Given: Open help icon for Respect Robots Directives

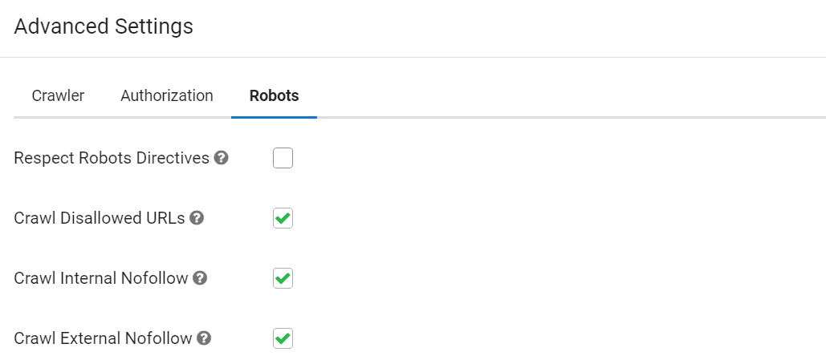Looking at the screenshot, I should point(222,158).
